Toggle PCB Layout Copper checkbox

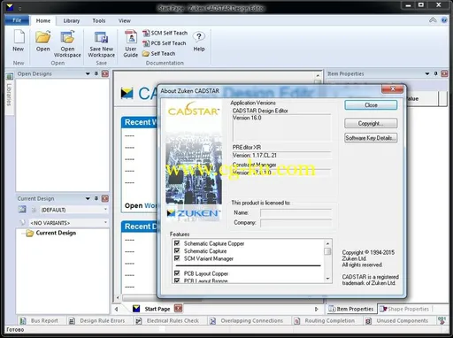177,273
